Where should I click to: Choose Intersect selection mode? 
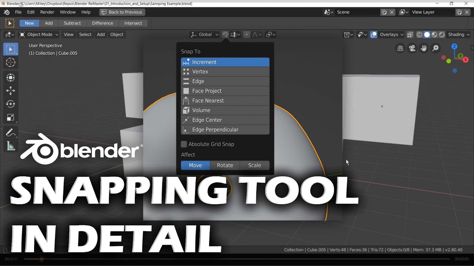coord(133,23)
